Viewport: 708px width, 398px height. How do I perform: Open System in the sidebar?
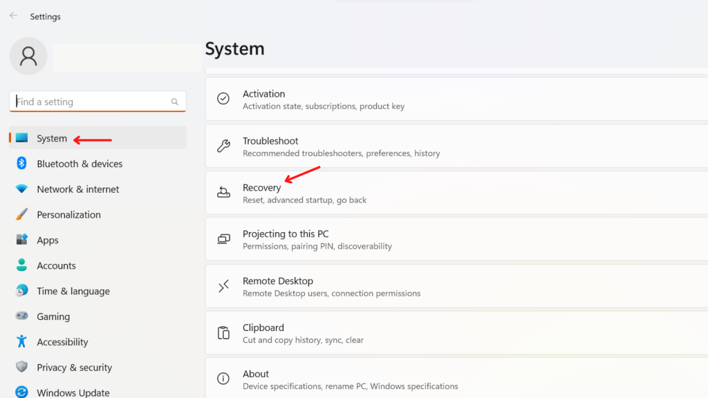point(97,138)
